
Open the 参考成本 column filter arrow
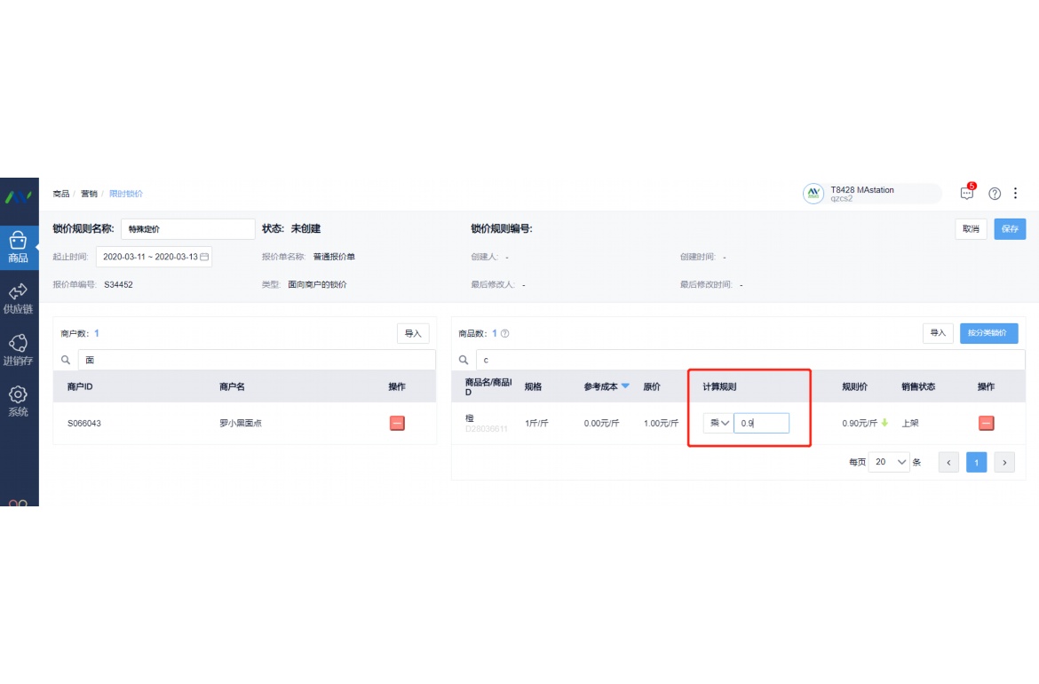[625, 386]
